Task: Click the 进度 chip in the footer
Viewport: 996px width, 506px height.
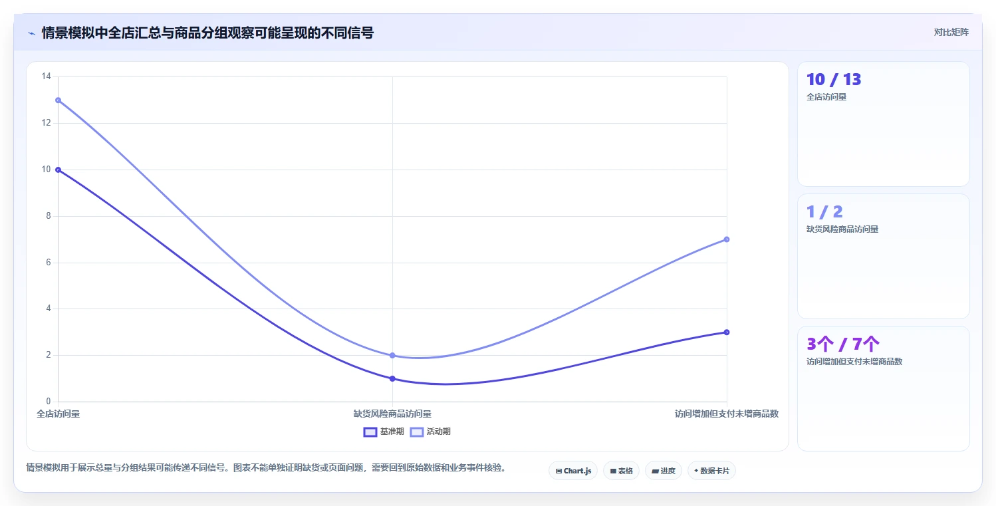Action: pyautogui.click(x=664, y=471)
